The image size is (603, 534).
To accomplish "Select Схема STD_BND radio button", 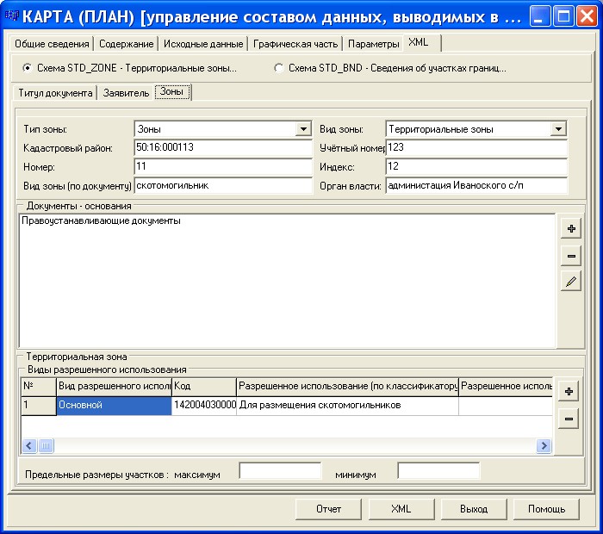I will [x=278, y=68].
